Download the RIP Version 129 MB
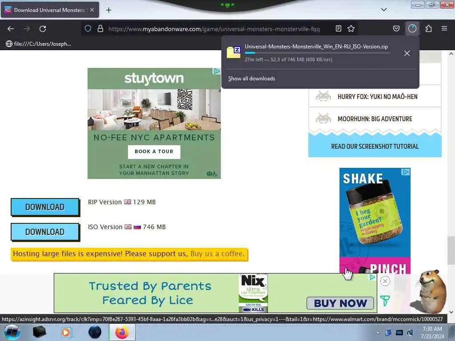 coord(45,207)
